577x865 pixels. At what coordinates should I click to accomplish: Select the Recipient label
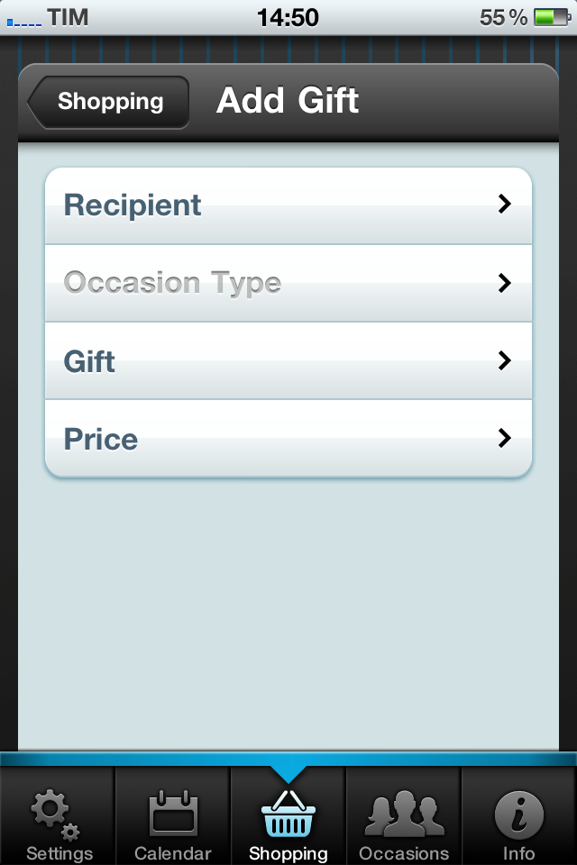click(x=133, y=205)
